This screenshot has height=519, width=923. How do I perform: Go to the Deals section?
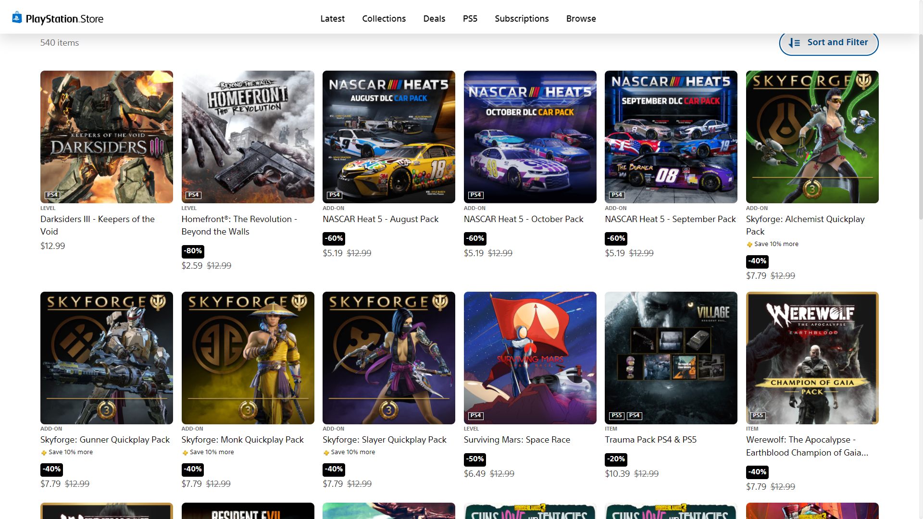tap(434, 18)
